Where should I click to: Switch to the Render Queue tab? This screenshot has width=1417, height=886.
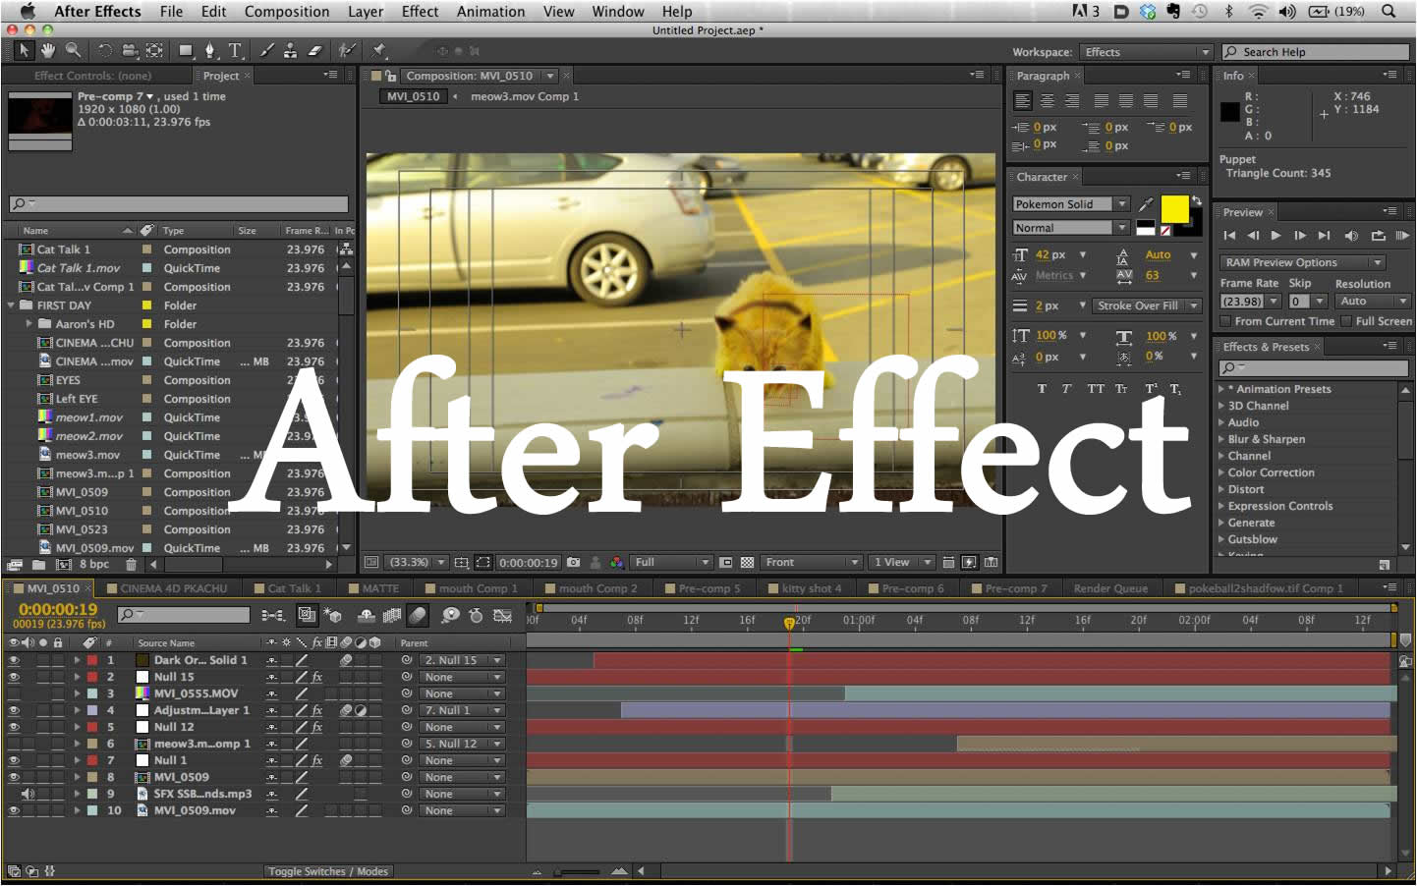click(1110, 588)
